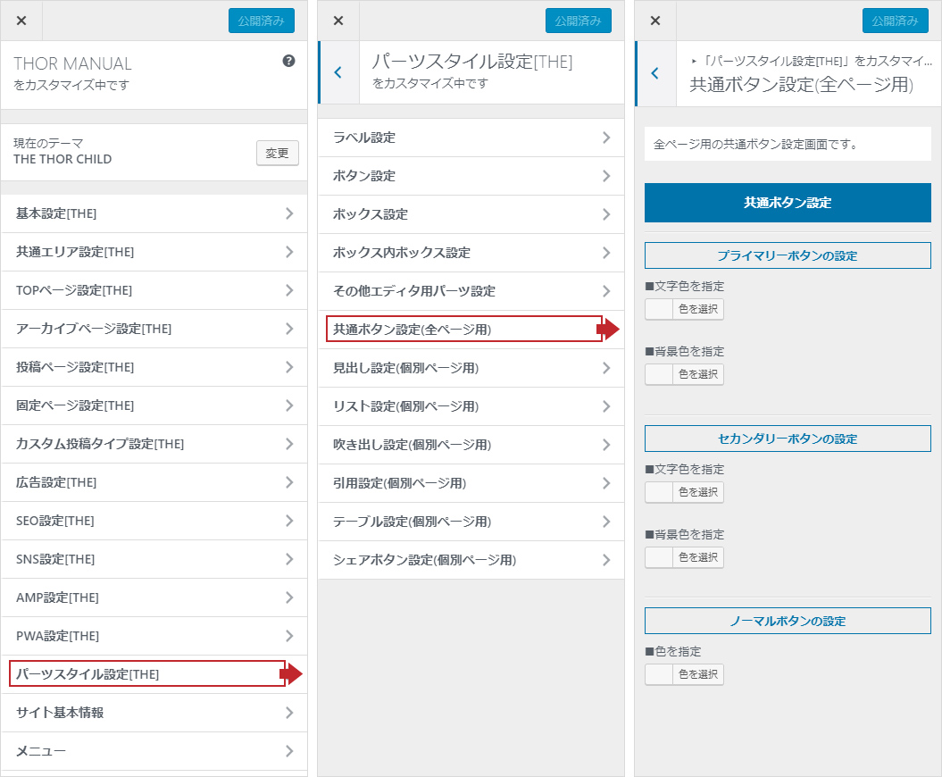Select primary button background color picker
This screenshot has height=777, width=942.
click(x=684, y=374)
